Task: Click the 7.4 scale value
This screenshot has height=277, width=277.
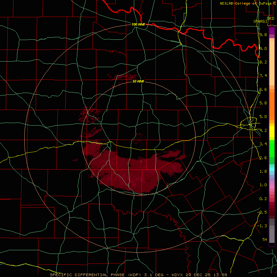Action: pyautogui.click(x=263, y=76)
